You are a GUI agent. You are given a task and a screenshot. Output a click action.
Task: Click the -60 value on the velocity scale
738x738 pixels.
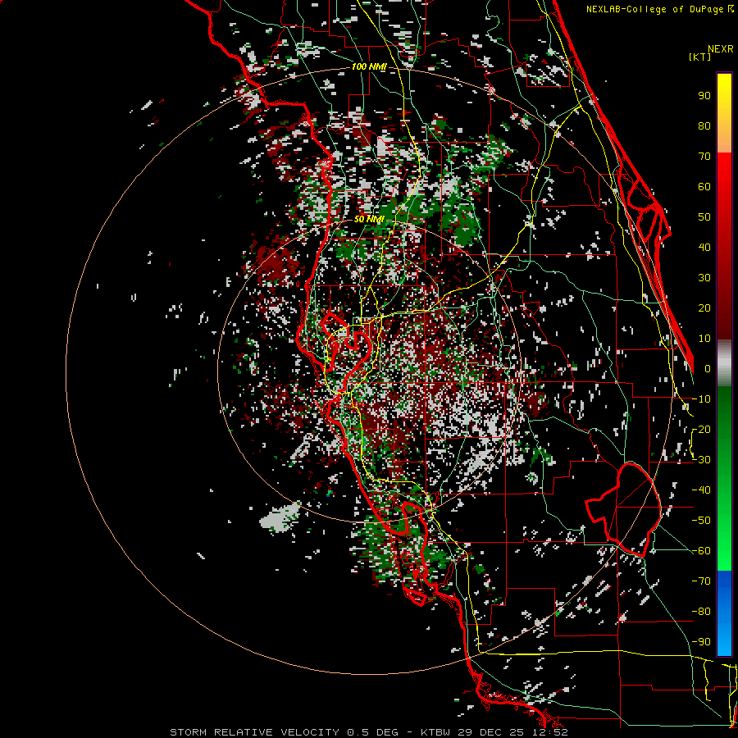pos(701,551)
